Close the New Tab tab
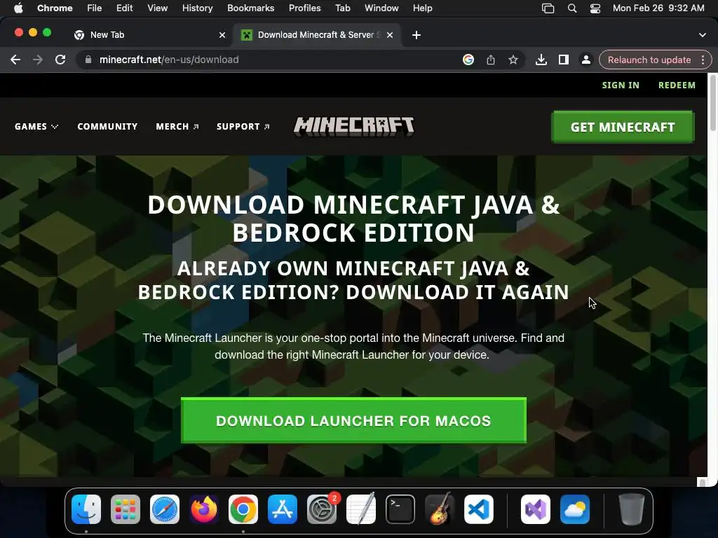Viewport: 718px width, 538px height. click(222, 35)
